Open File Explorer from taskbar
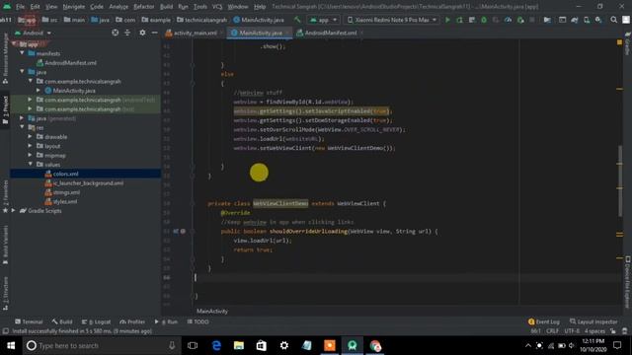Image resolution: width=632 pixels, height=355 pixels. [x=239, y=345]
